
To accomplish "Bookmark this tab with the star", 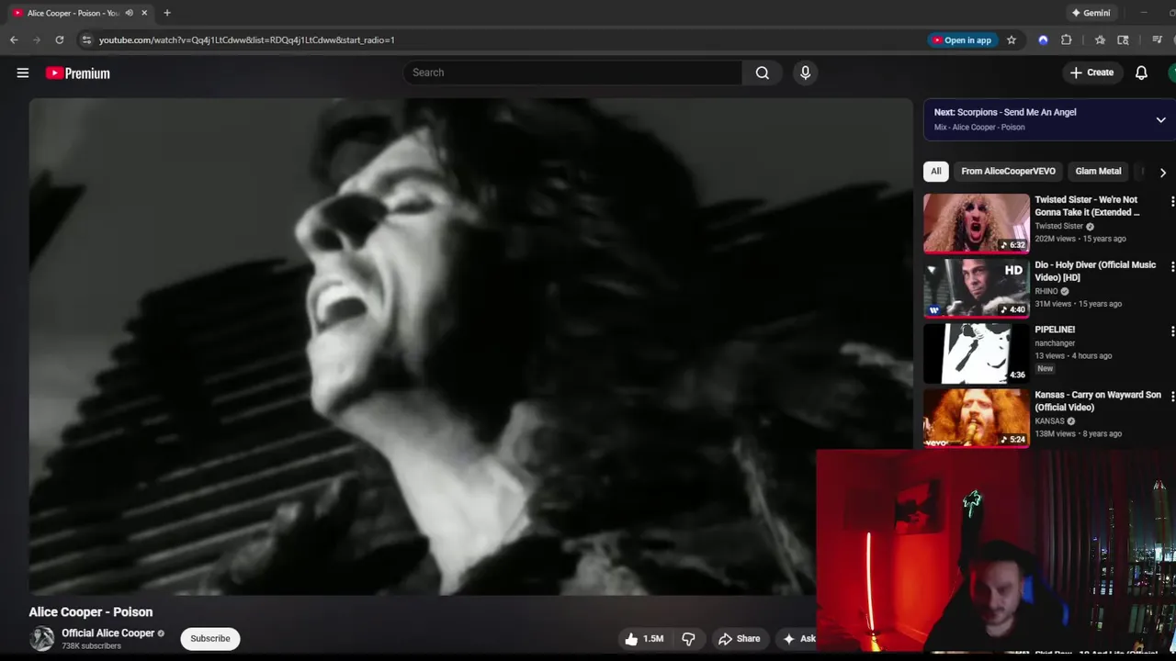I will (1012, 40).
